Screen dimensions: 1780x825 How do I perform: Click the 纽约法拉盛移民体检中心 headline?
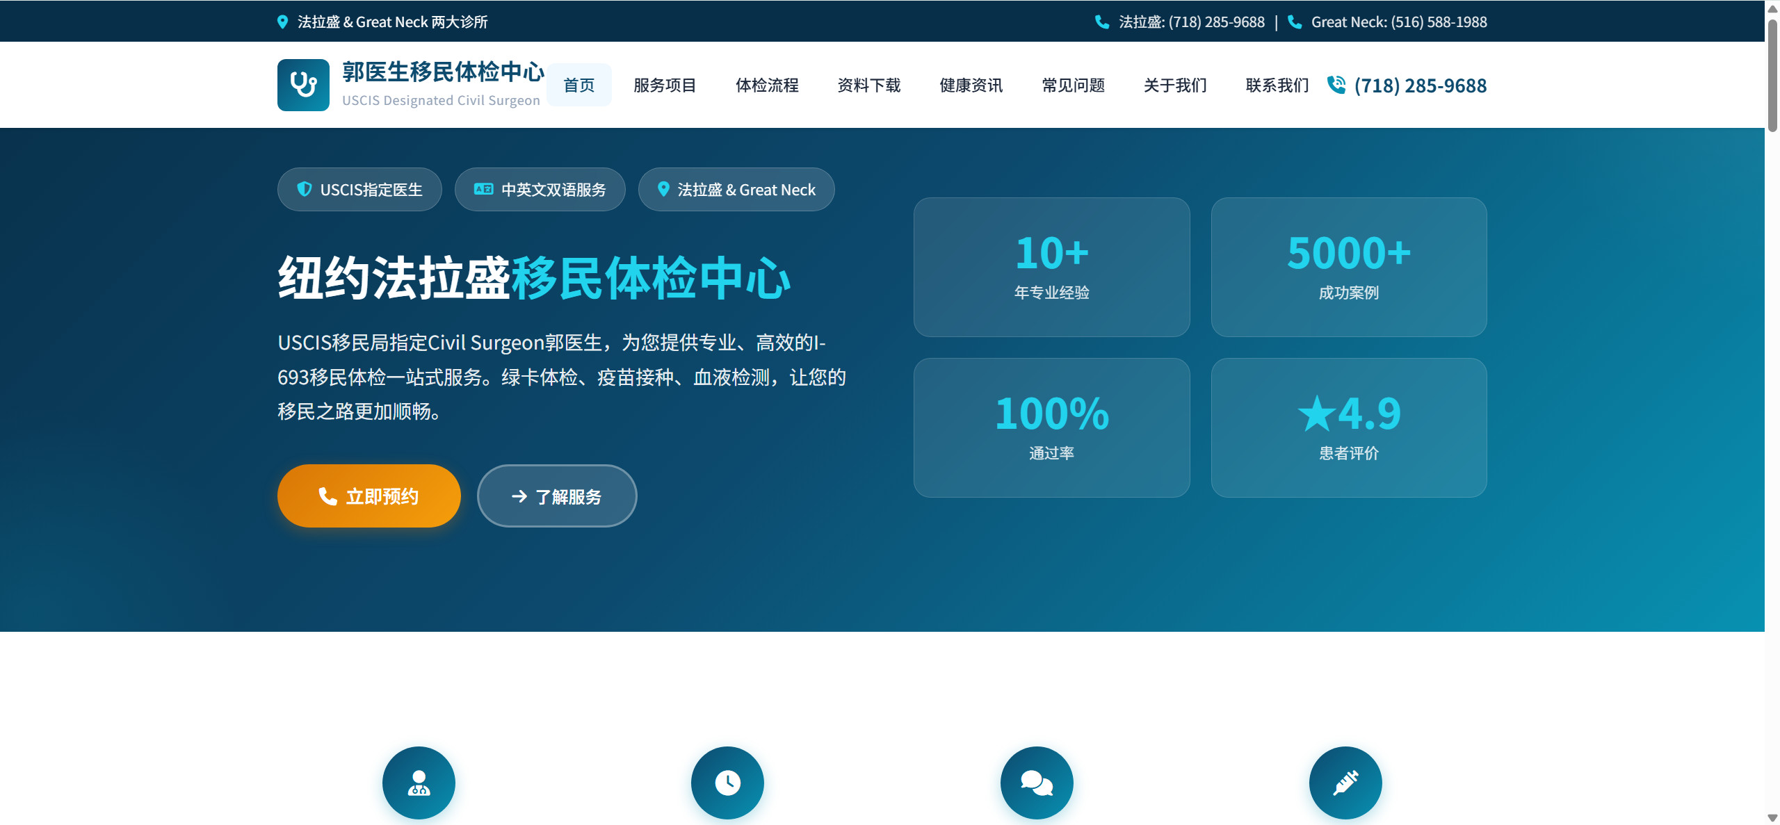pos(534,278)
